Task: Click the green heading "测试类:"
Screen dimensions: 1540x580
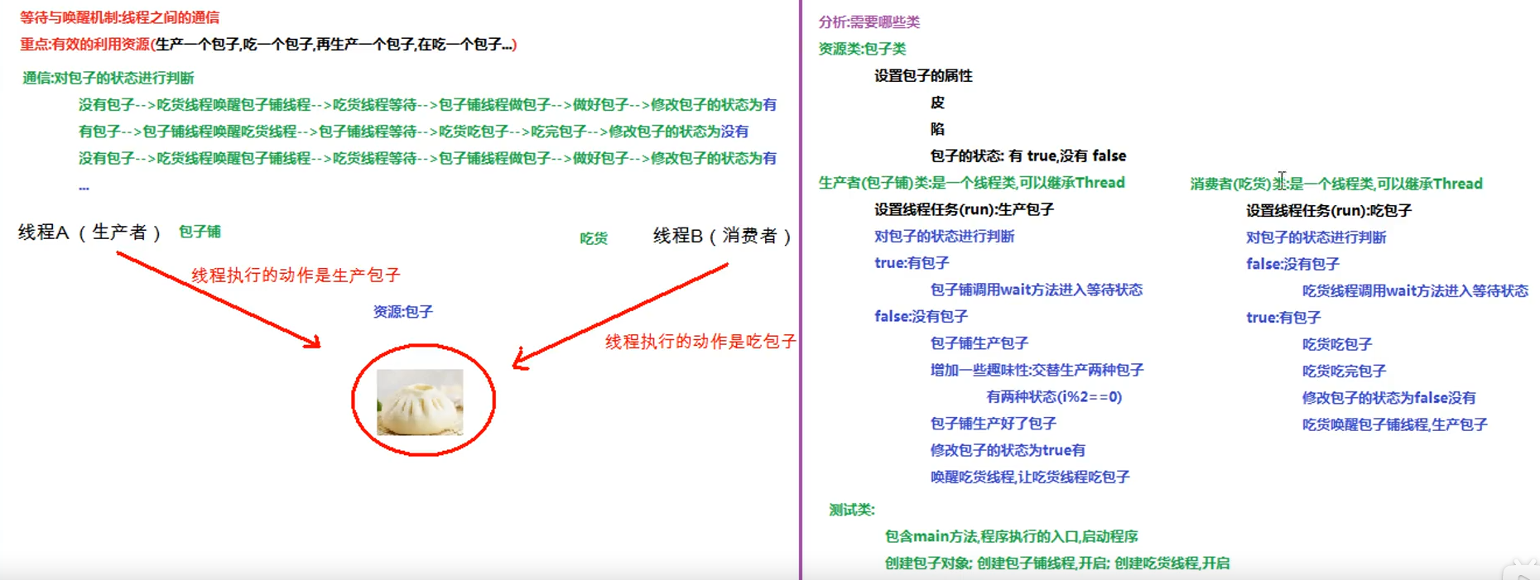Action: point(851,510)
